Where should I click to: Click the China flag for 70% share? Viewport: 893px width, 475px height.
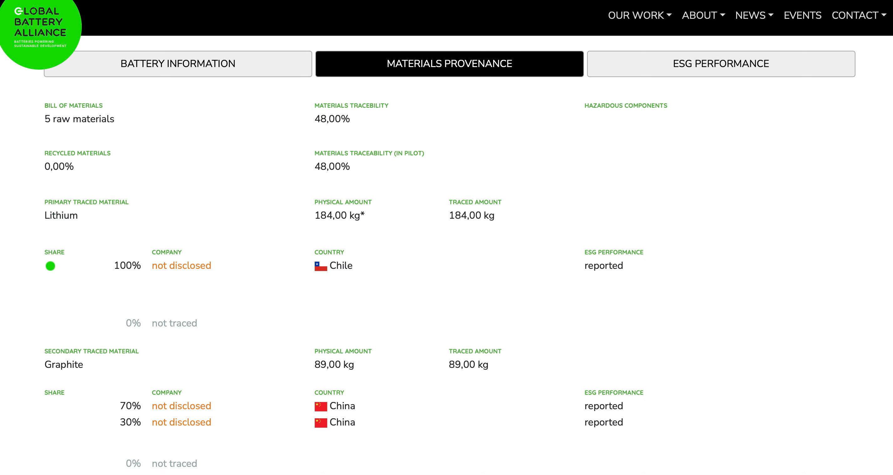point(320,406)
